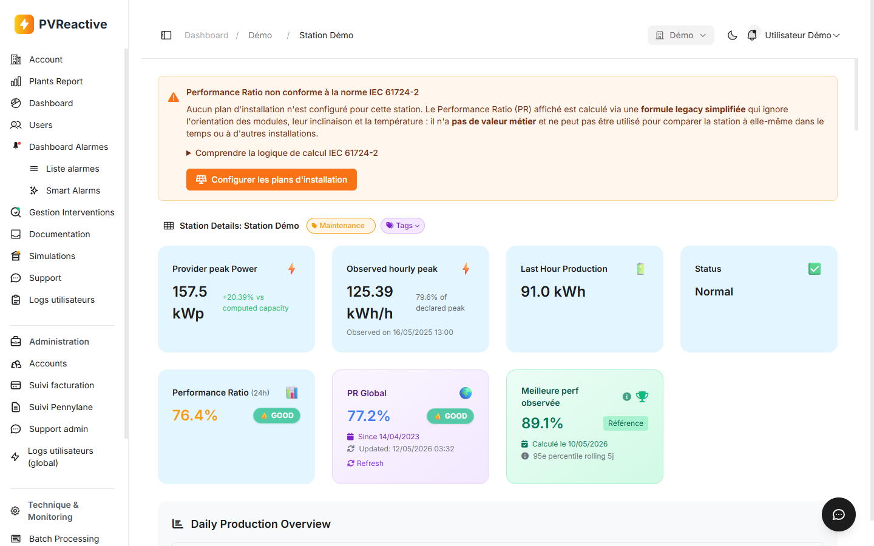Click the Technique & Monitoring gear icon
Viewport: 874px width, 546px height.
pyautogui.click(x=15, y=511)
